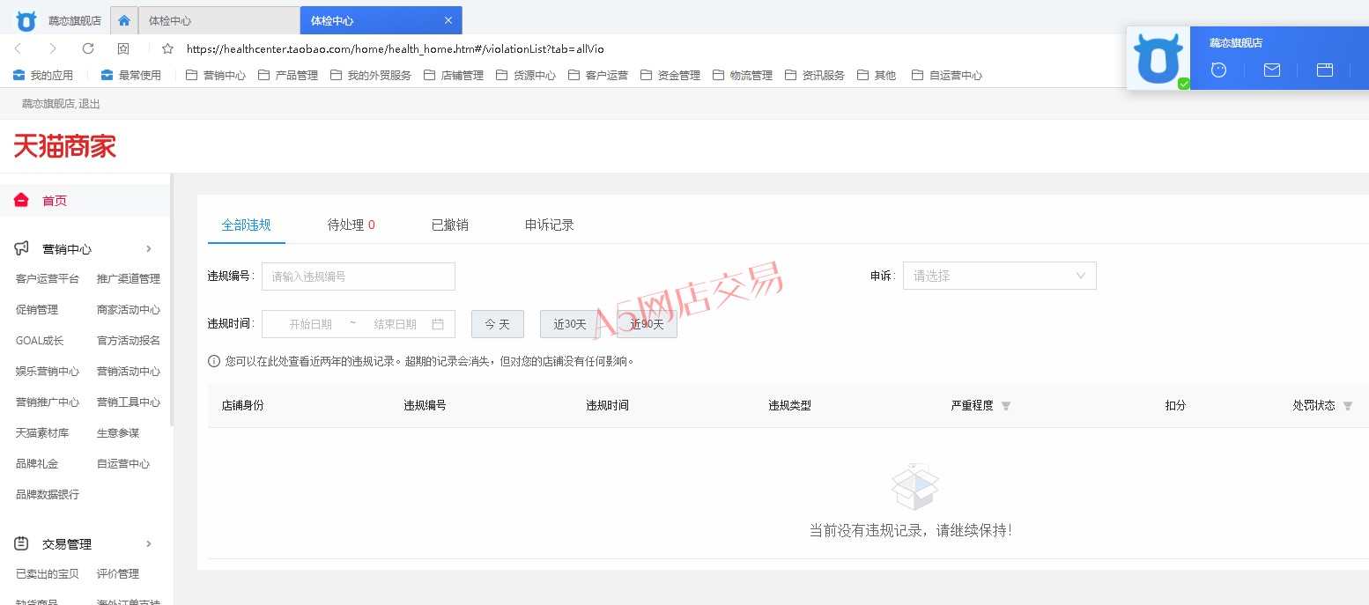
Task: Click the browser forward arrow
Action: (x=53, y=48)
